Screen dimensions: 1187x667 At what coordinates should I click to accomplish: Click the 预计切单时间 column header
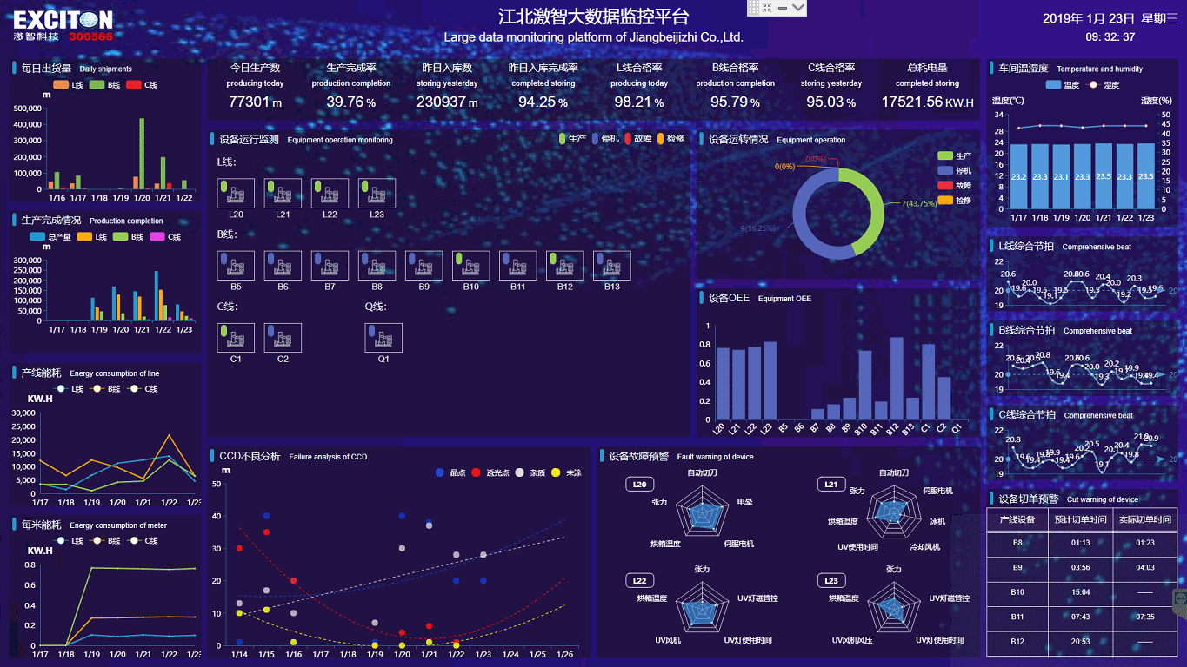point(1081,519)
